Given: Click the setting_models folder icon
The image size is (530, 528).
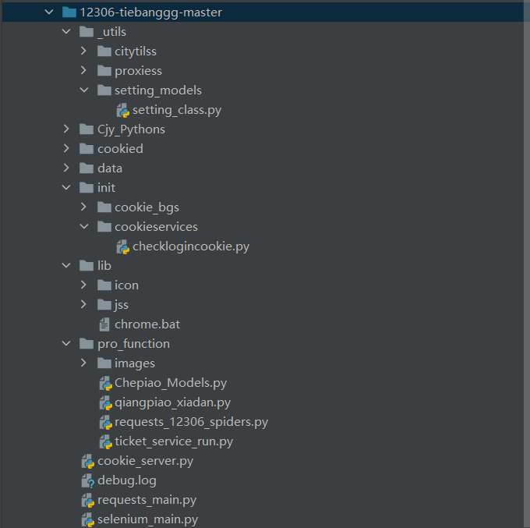Looking at the screenshot, I should click(x=104, y=90).
